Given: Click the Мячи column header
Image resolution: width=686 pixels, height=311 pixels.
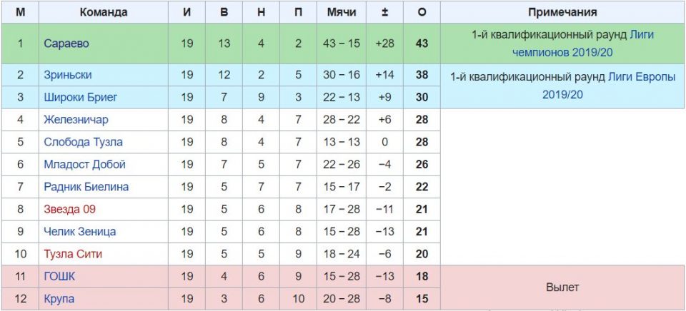Looking at the screenshot, I should 341,12.
